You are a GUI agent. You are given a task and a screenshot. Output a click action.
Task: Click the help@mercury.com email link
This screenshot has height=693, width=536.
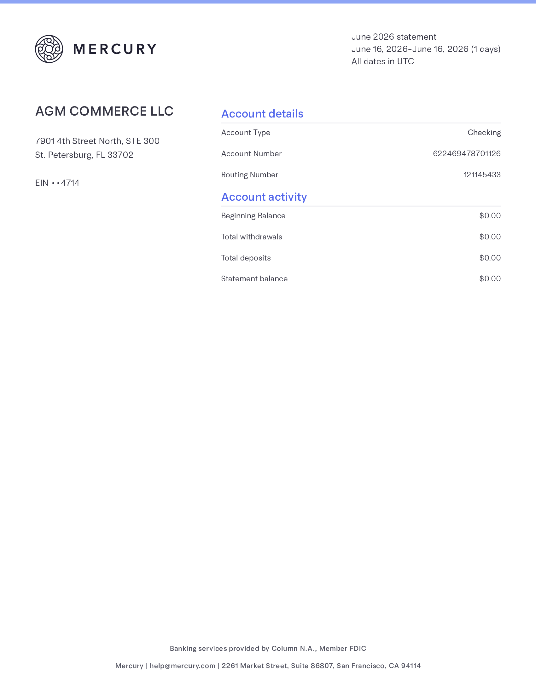(x=183, y=666)
